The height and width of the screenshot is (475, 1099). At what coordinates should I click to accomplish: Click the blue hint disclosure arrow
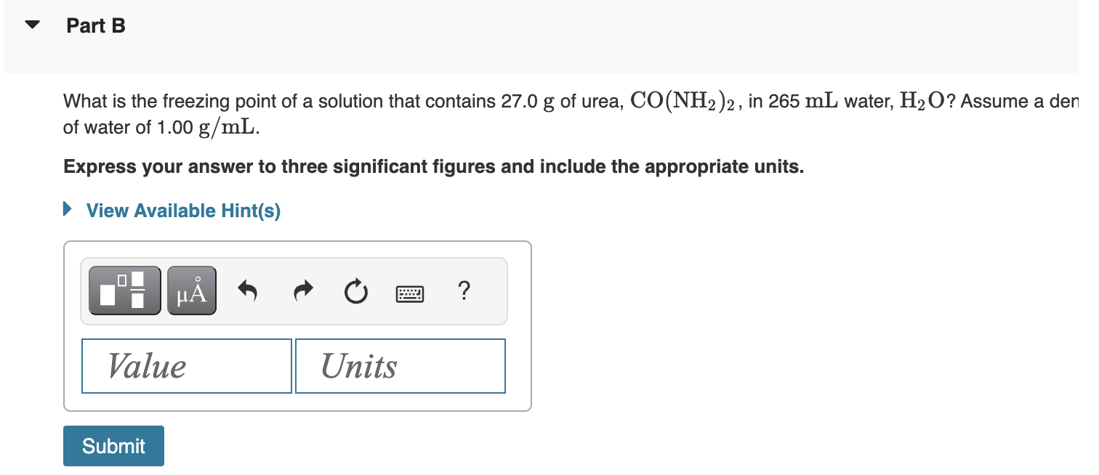pos(68,209)
